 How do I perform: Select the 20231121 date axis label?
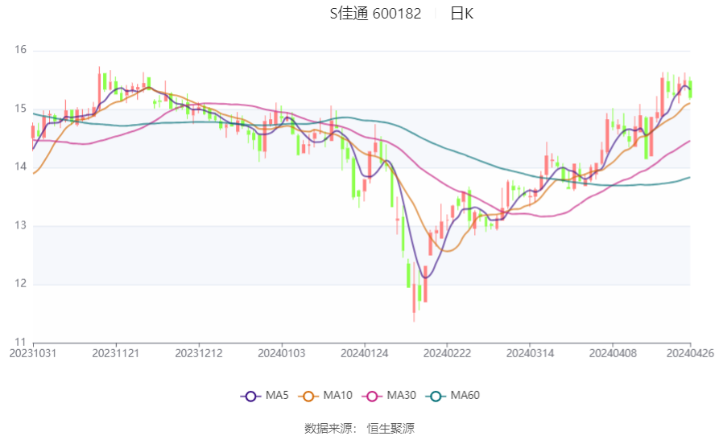click(116, 354)
